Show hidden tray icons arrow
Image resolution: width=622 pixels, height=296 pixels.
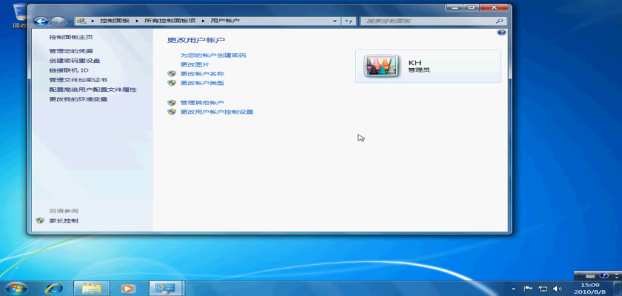[x=514, y=288]
